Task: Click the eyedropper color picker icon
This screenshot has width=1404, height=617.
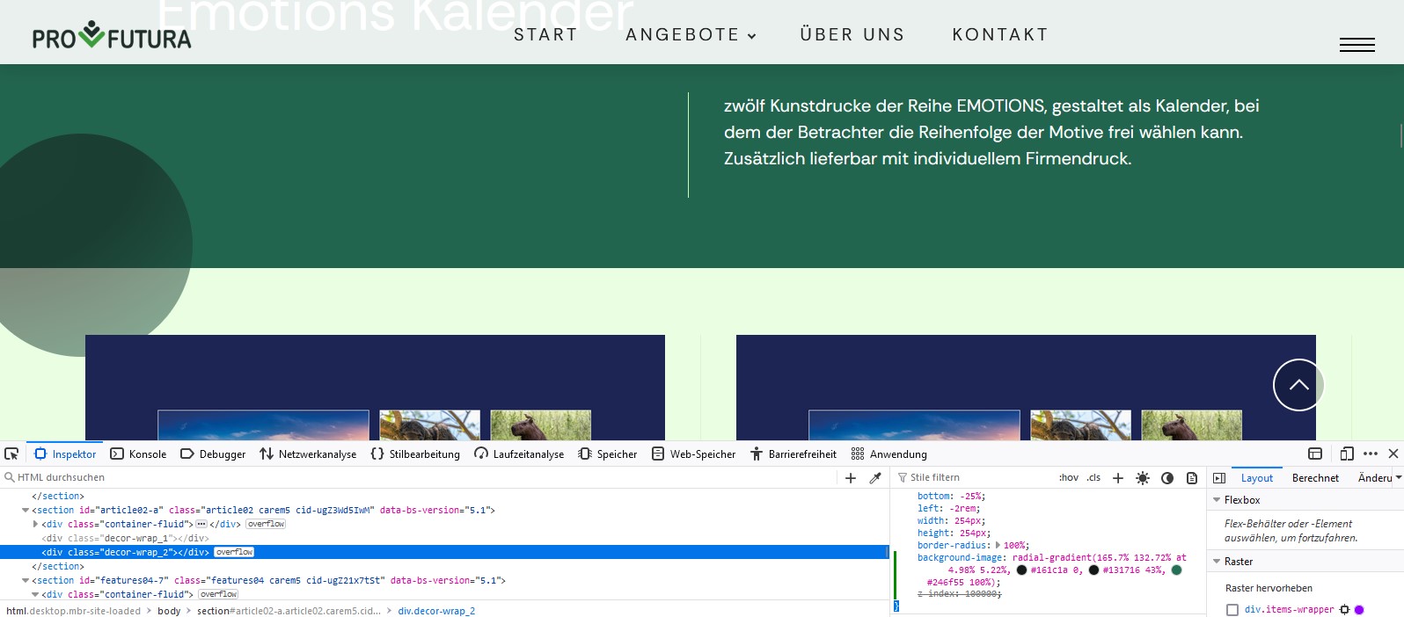Action: pos(874,478)
